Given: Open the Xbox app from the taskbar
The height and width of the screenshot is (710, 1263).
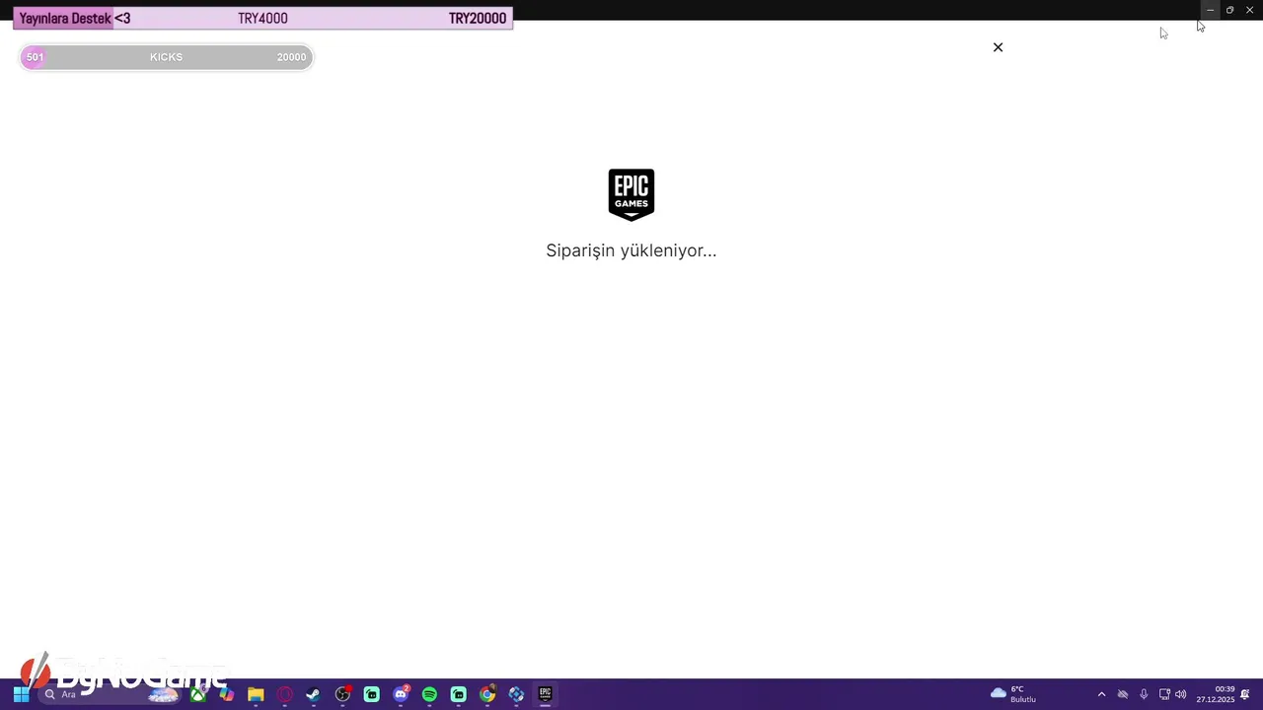Looking at the screenshot, I should click(x=198, y=694).
